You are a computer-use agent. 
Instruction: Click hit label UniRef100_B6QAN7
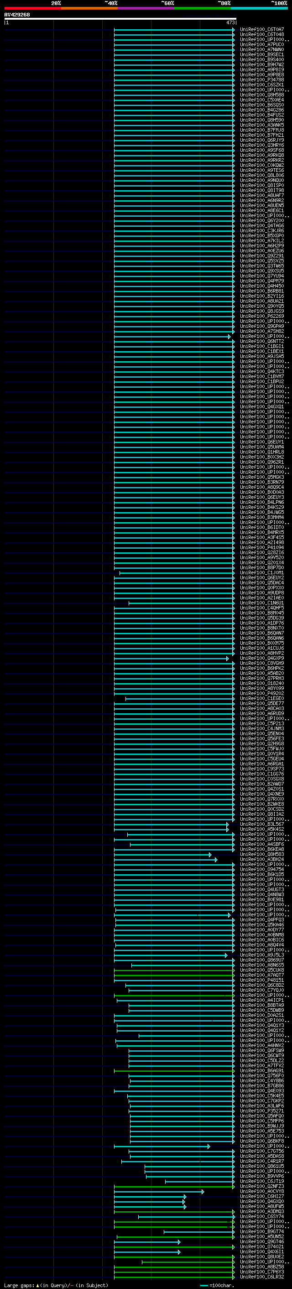point(261,633)
